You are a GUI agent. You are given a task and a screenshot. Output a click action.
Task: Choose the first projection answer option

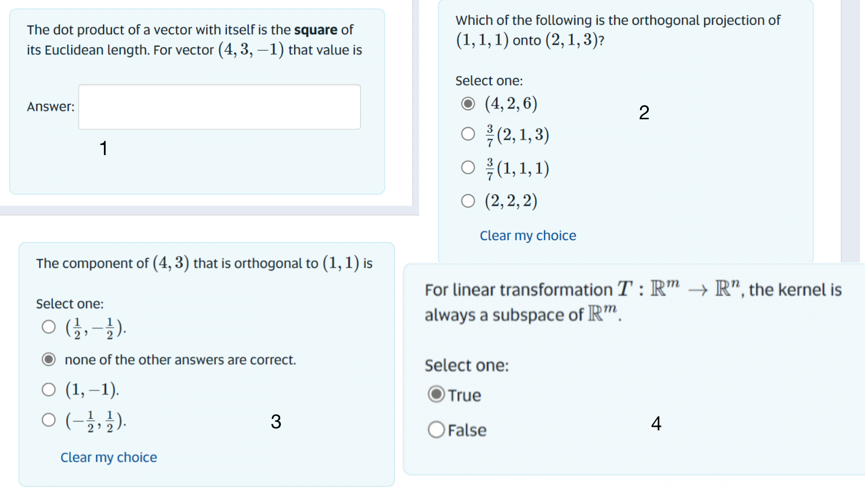[x=468, y=104]
